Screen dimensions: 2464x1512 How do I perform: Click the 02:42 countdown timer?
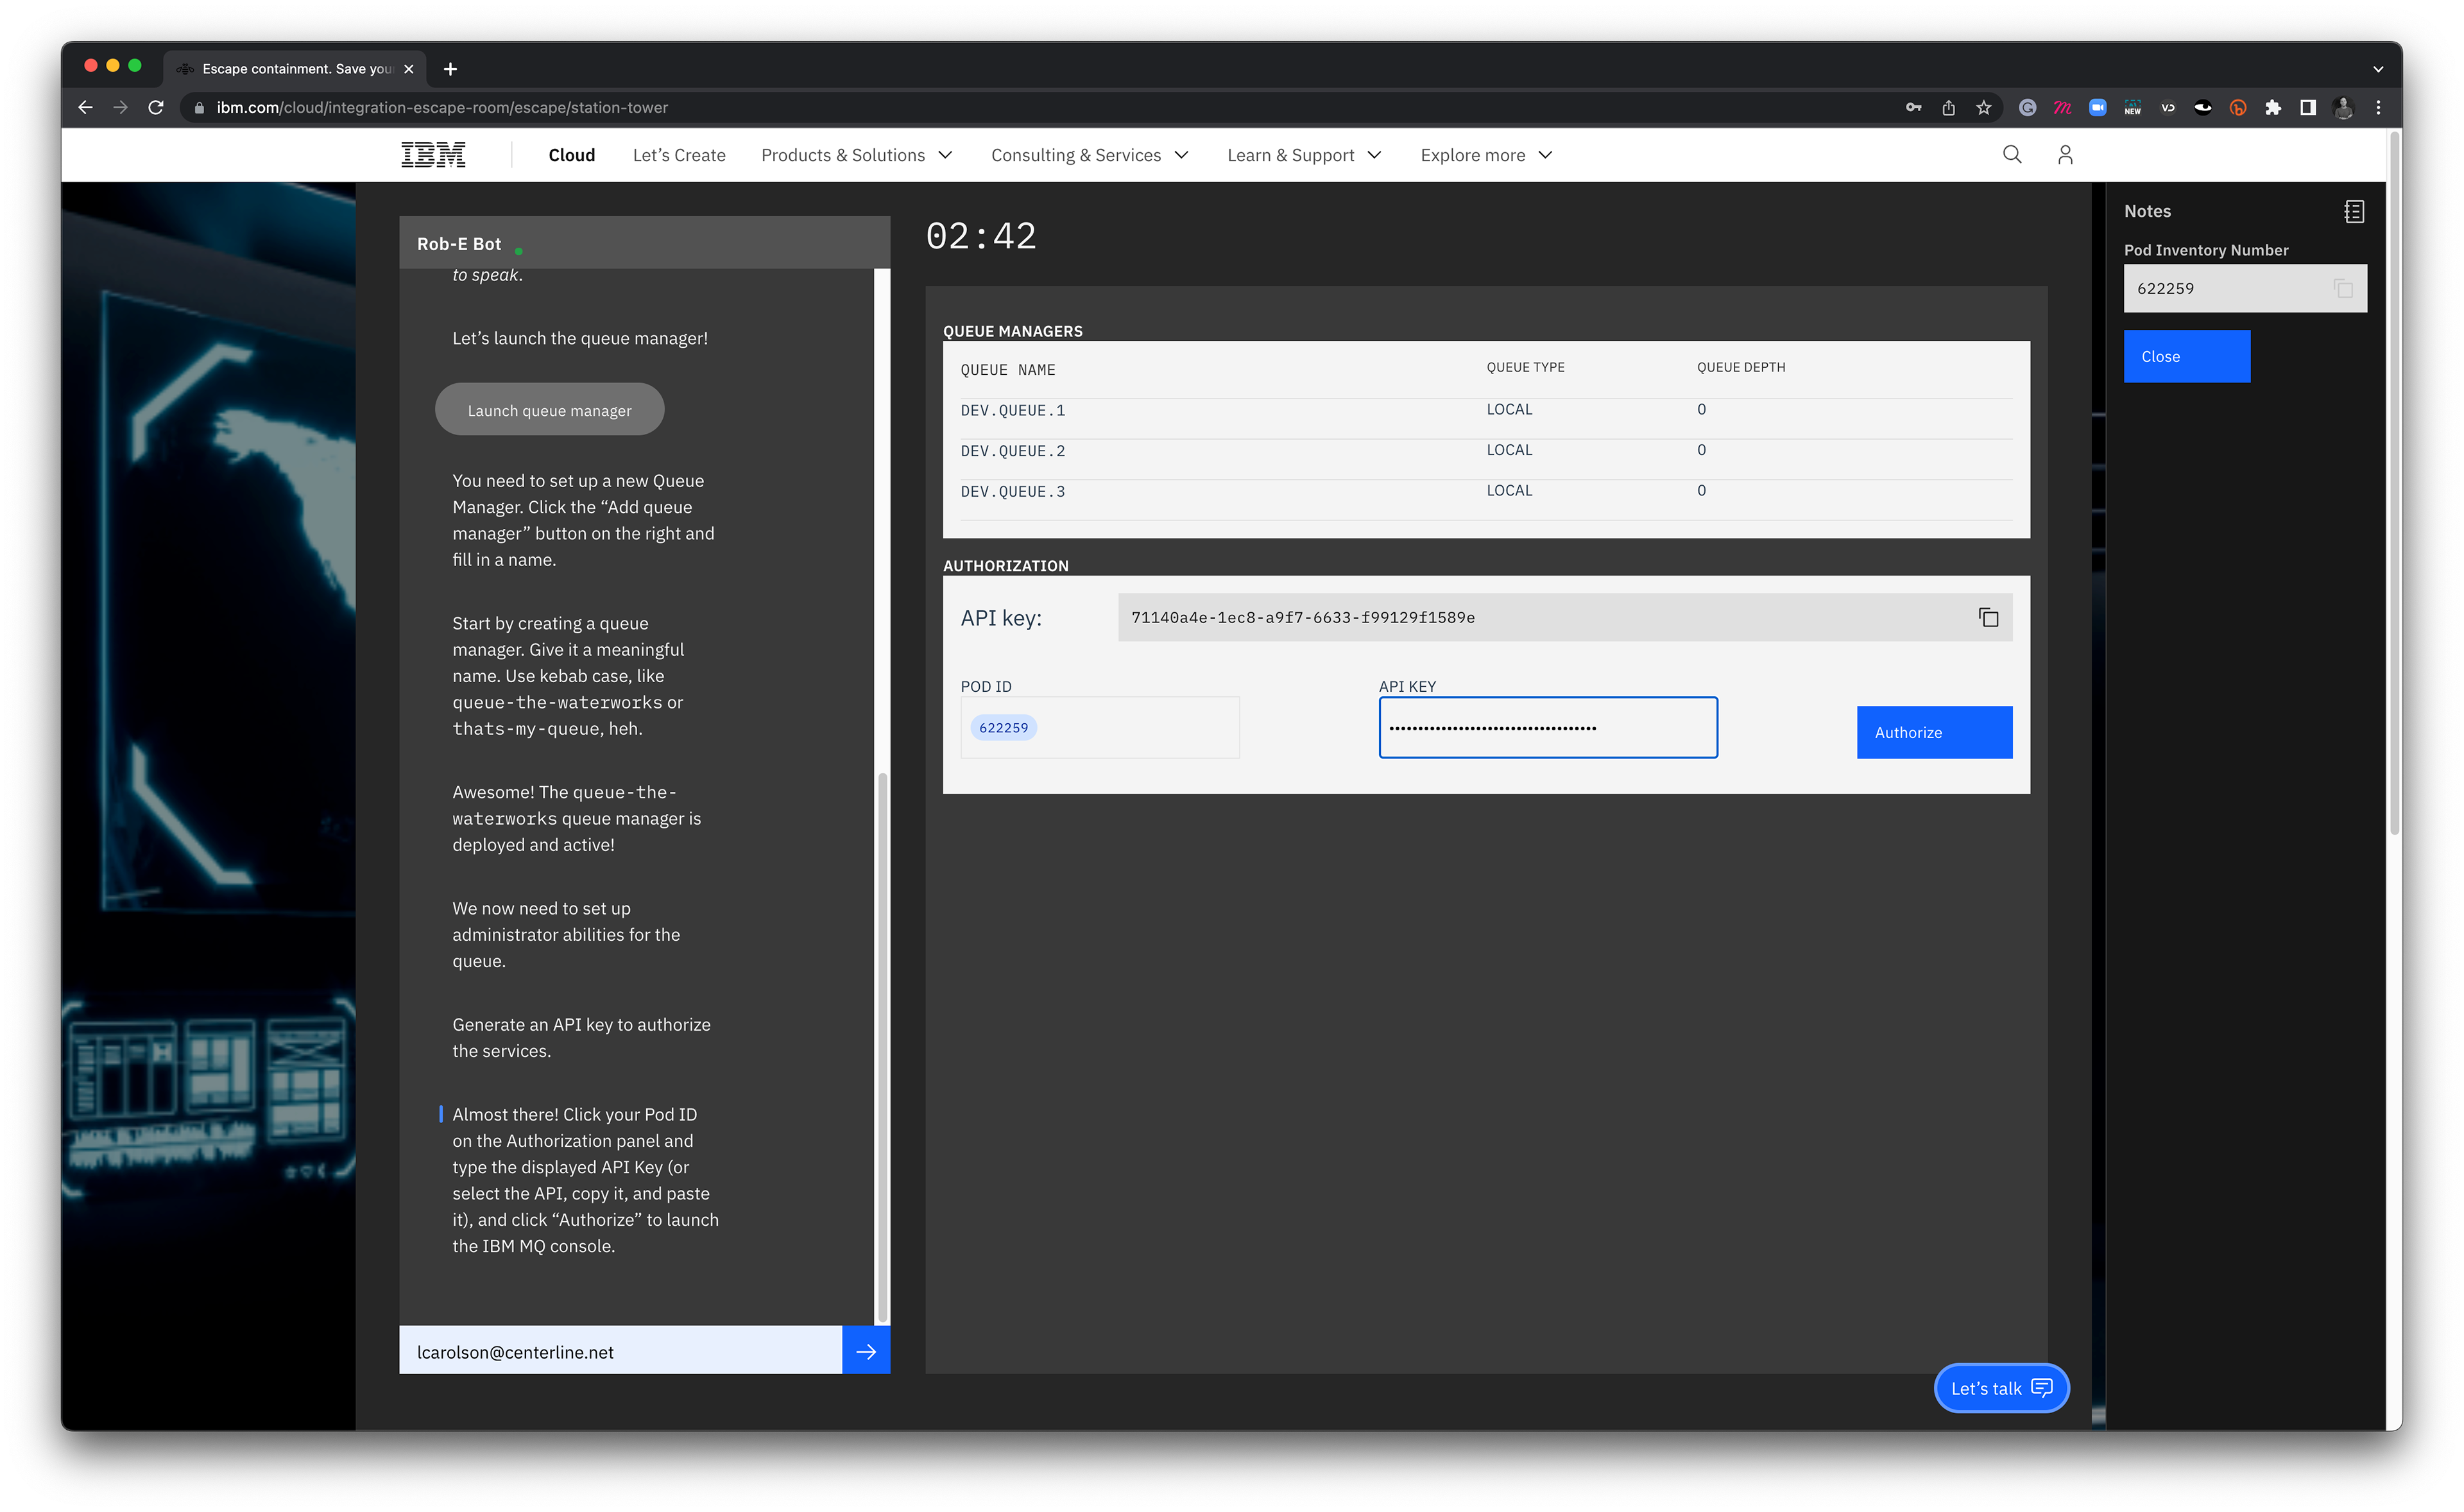[980, 236]
